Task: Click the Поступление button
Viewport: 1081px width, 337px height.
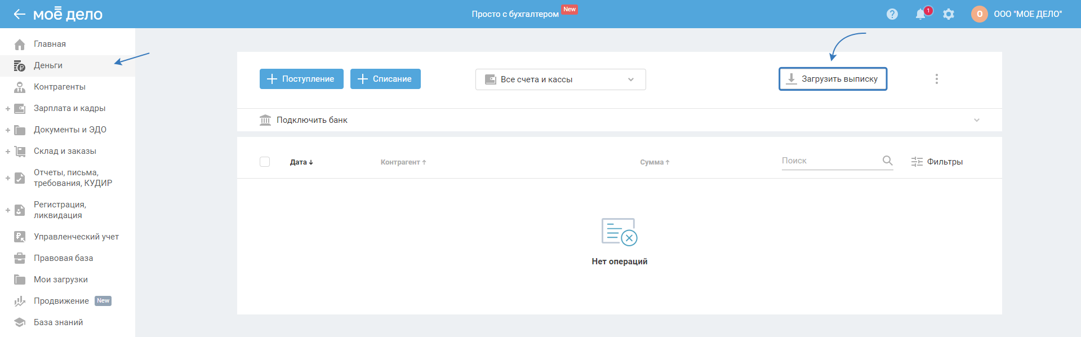Action: click(x=301, y=79)
